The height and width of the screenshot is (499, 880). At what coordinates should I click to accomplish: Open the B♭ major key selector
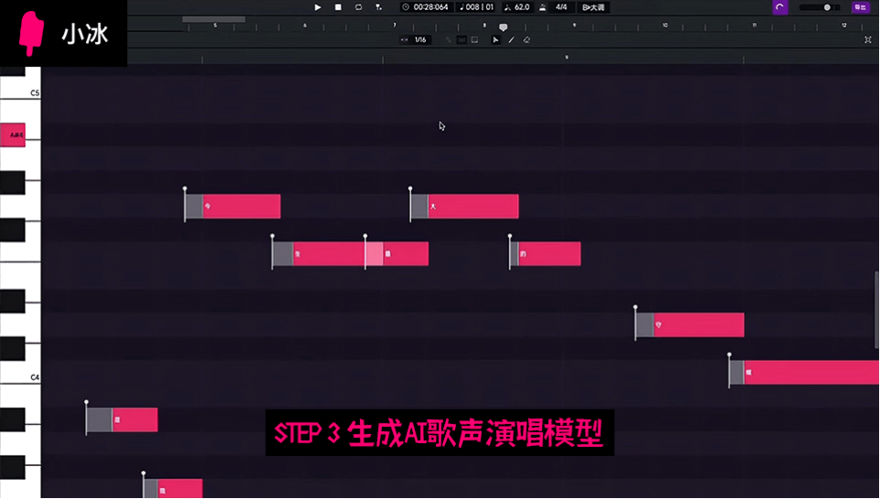click(593, 7)
